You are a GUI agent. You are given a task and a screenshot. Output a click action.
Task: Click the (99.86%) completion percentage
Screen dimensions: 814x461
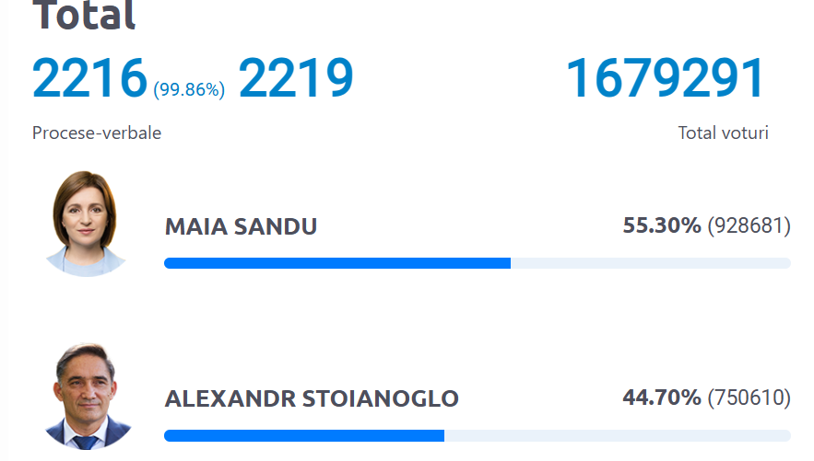pos(189,89)
